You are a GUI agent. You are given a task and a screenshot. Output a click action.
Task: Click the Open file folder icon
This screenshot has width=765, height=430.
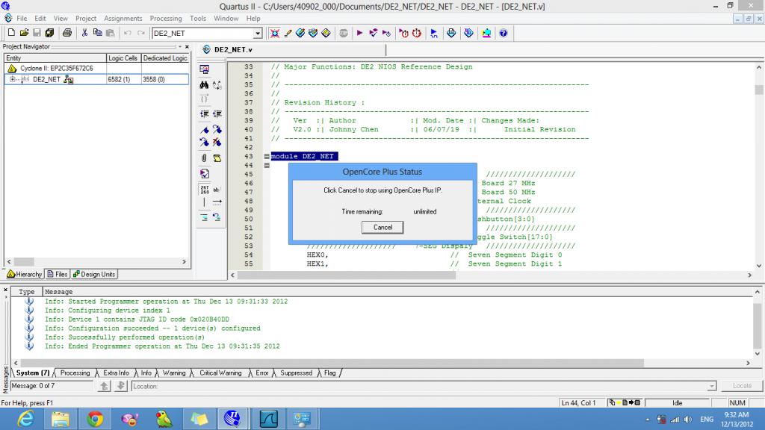[x=24, y=33]
